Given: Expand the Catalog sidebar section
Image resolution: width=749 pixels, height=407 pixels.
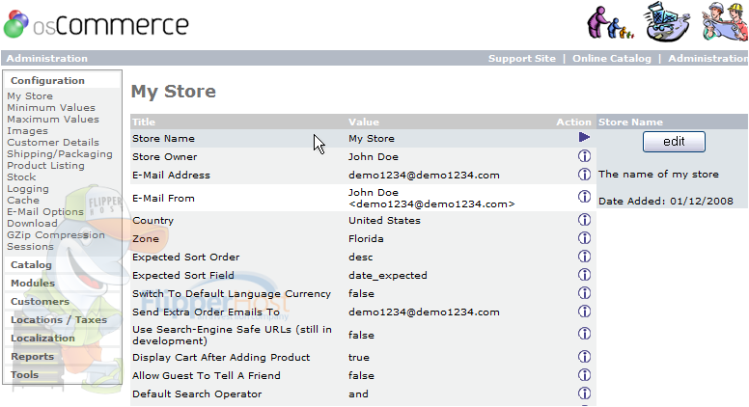Looking at the screenshot, I should point(31,265).
